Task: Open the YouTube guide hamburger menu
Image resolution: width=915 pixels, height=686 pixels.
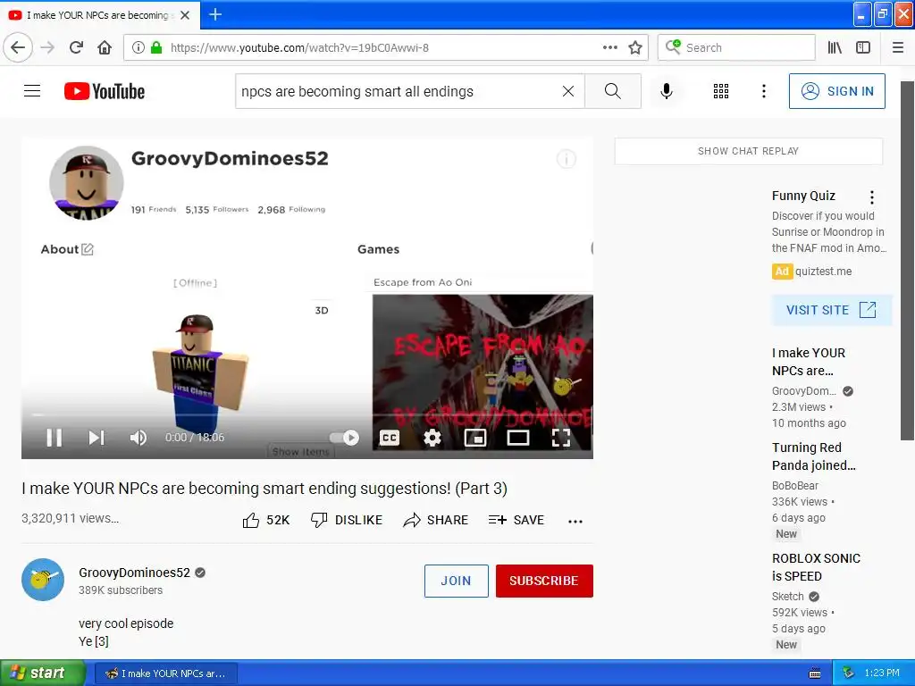Action: click(32, 91)
